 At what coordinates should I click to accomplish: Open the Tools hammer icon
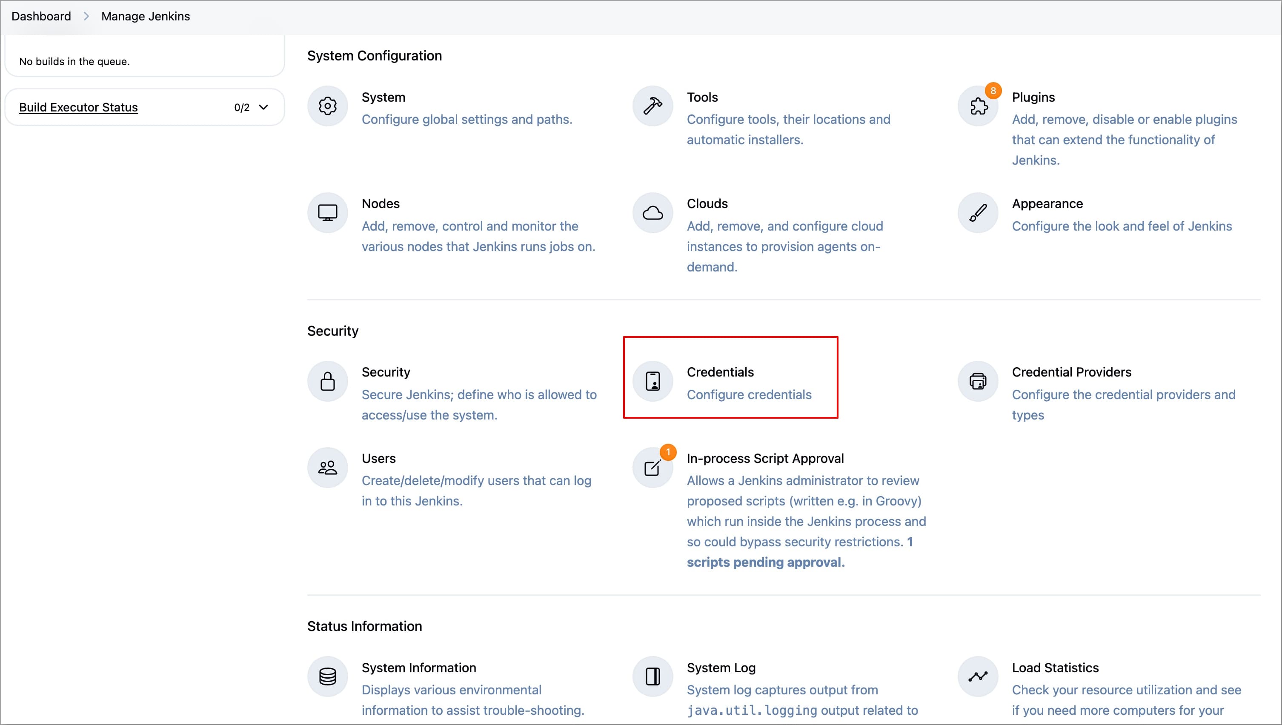coord(652,106)
